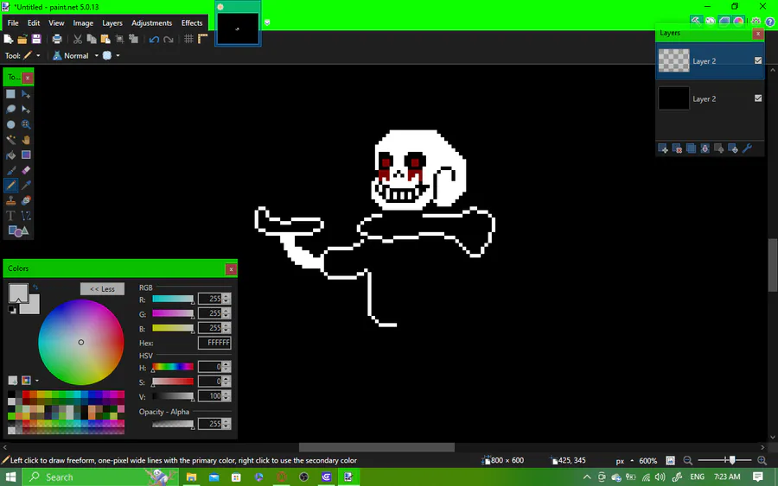Toggle the Tools window button at top right

click(x=696, y=22)
